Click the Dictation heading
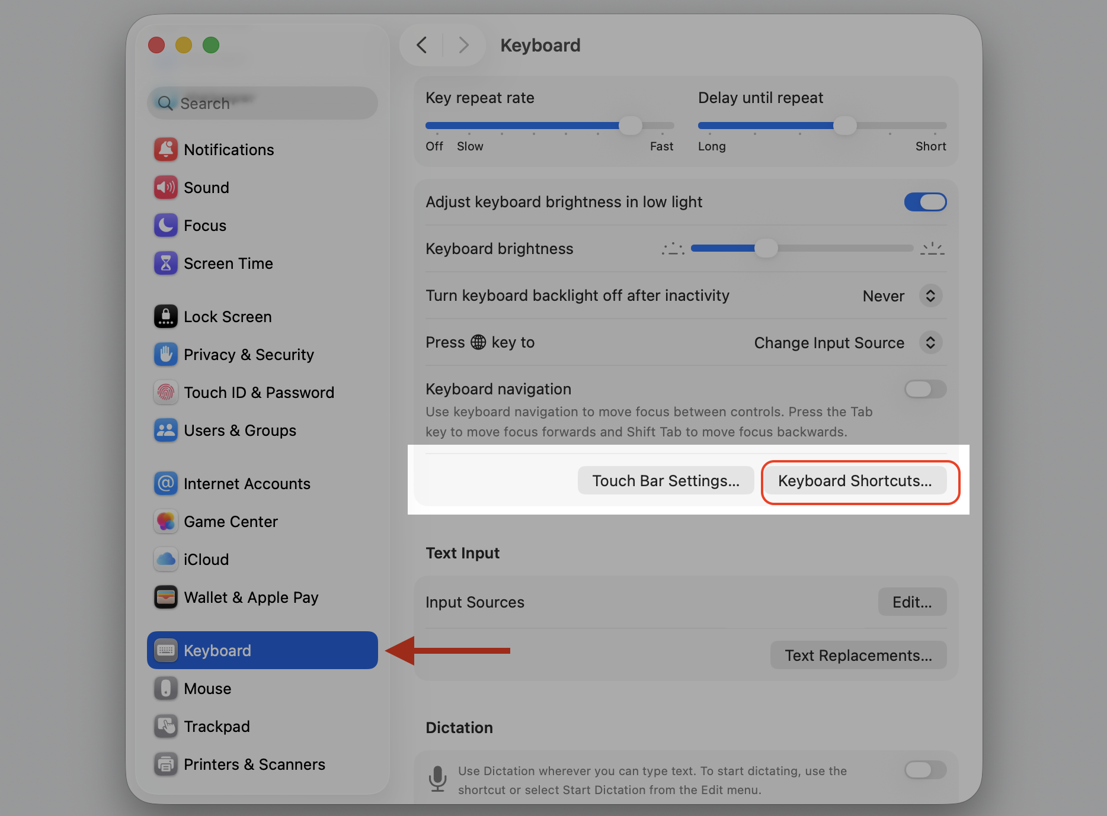This screenshot has width=1107, height=816. coord(459,728)
